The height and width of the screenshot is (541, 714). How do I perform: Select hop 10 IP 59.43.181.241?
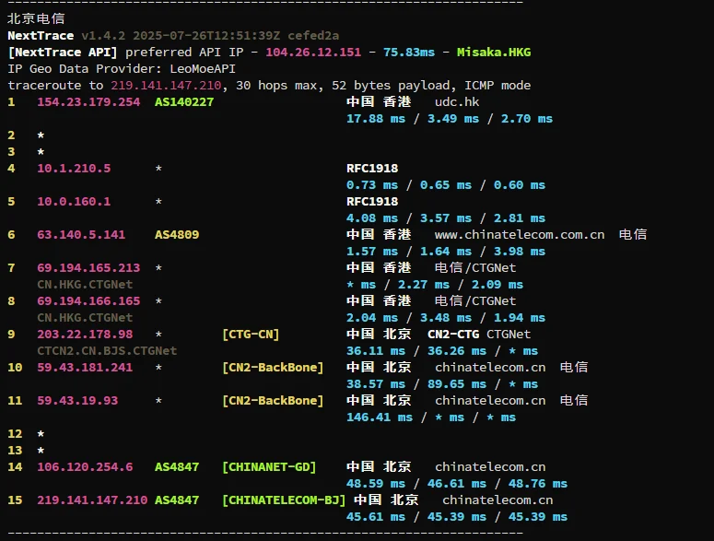[x=85, y=368]
